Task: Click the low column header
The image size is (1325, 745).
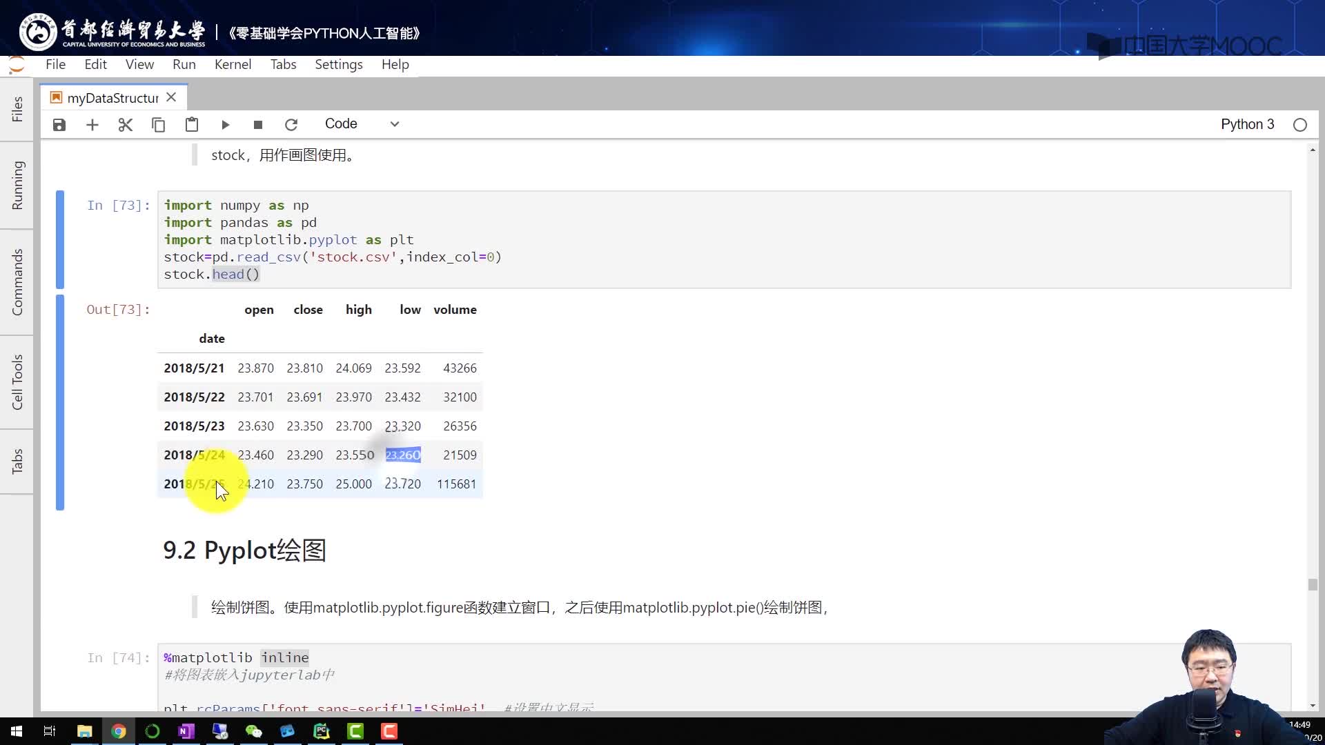Action: tap(410, 310)
